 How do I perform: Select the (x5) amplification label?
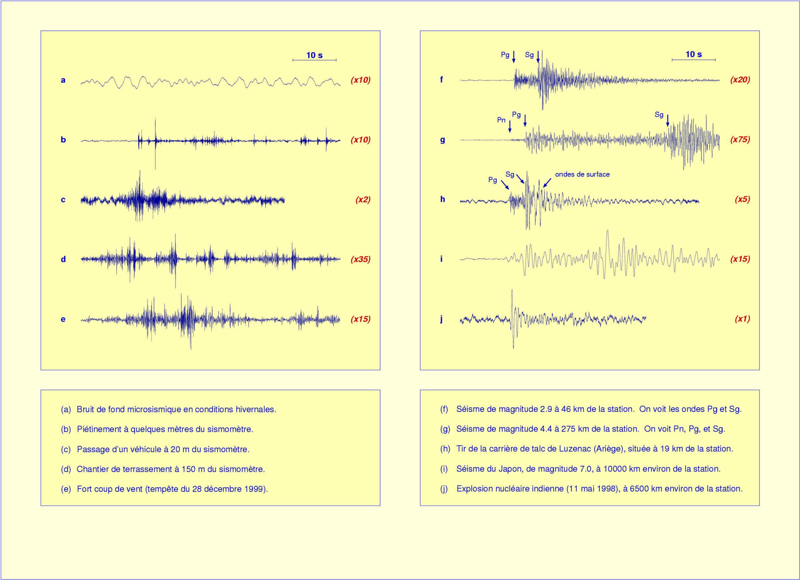pos(742,199)
